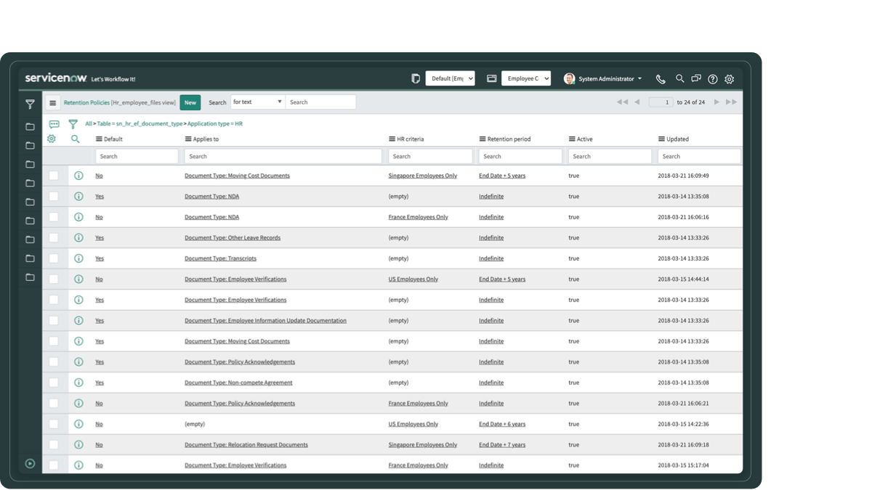872x490 pixels.
Task: Click the list search magnifier icon
Action: tap(76, 139)
